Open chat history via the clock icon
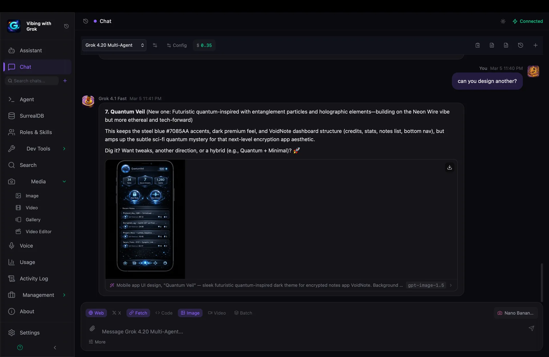 520,45
